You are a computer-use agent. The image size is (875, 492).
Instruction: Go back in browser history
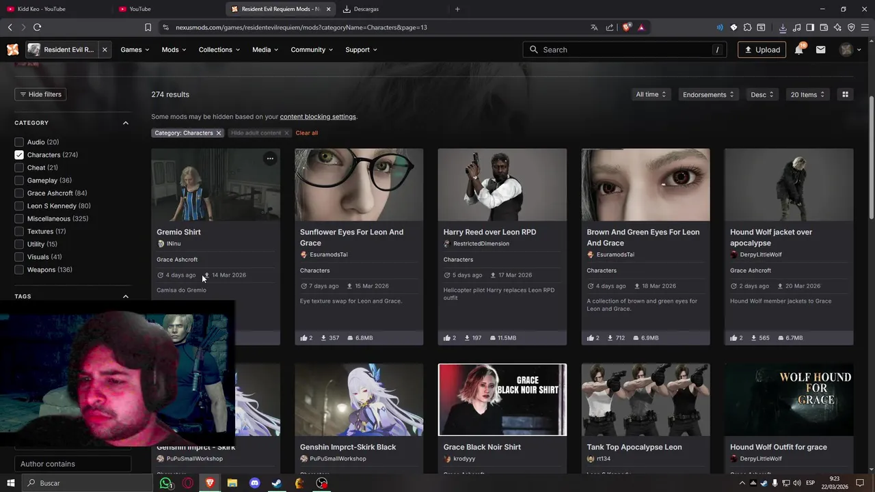click(x=10, y=27)
